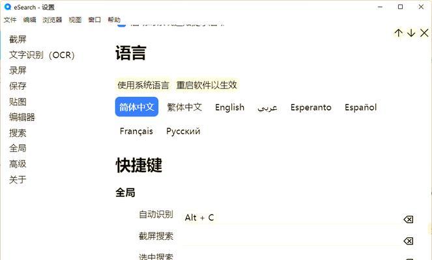This screenshot has width=432, height=260.
Task: Minimize the eSearch settings window
Action: pos(381,7)
